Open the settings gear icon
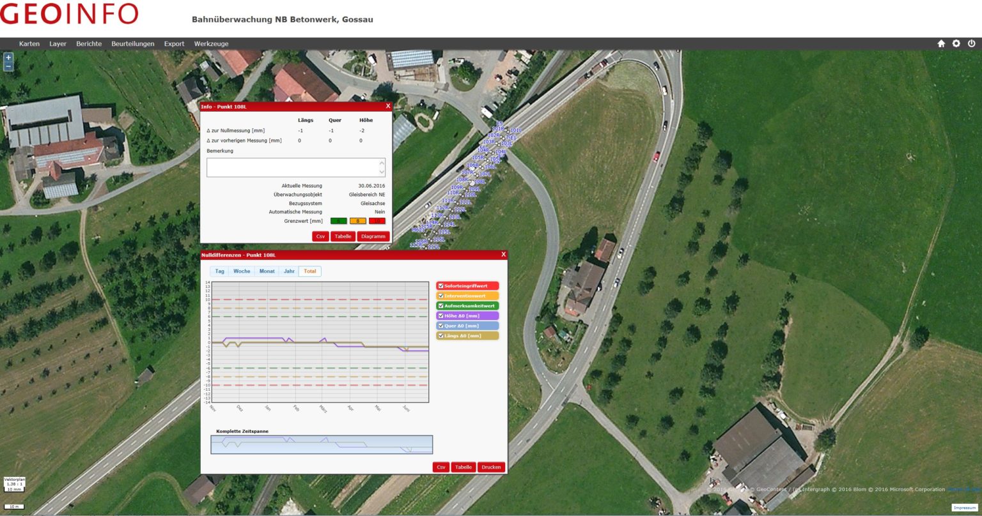982x516 pixels. pyautogui.click(x=956, y=43)
